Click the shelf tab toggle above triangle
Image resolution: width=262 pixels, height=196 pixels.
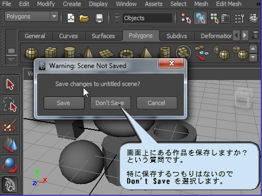11,51
